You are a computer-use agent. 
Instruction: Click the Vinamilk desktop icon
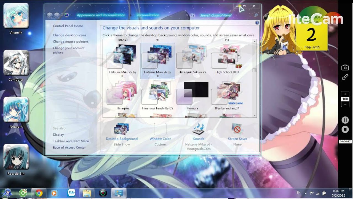click(x=16, y=19)
